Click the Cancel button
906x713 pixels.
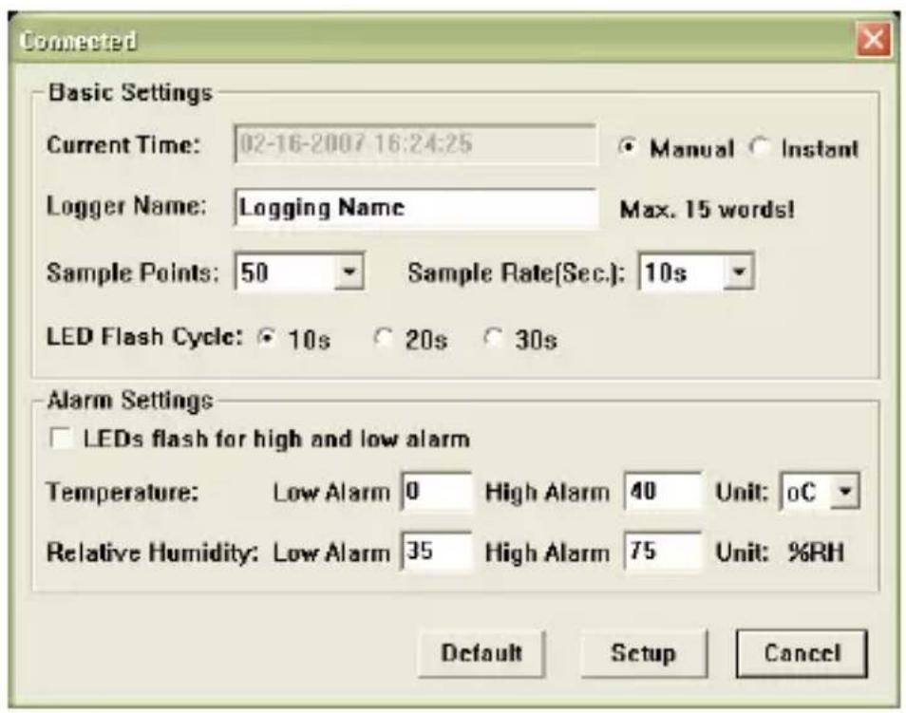point(802,653)
